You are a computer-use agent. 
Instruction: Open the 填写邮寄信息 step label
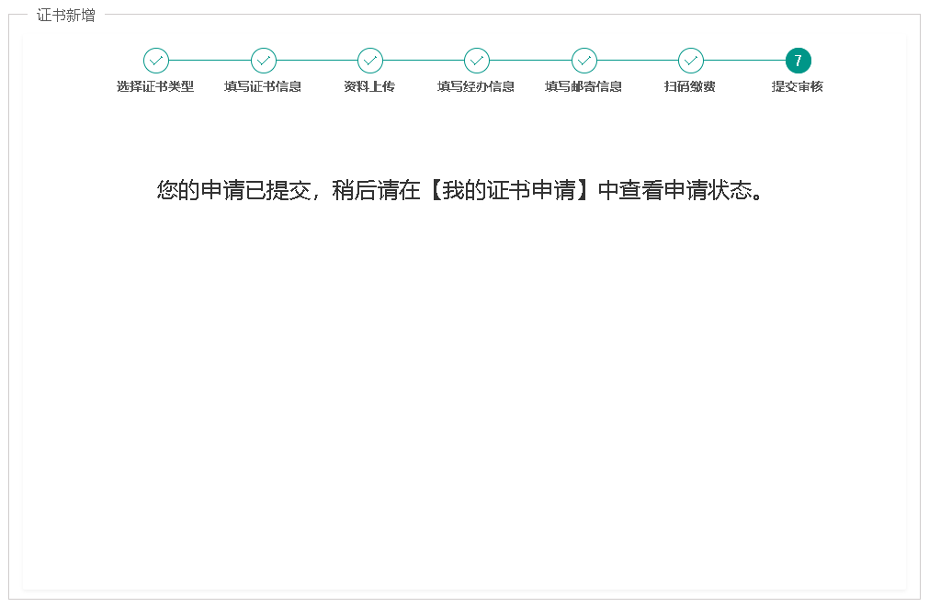click(583, 87)
